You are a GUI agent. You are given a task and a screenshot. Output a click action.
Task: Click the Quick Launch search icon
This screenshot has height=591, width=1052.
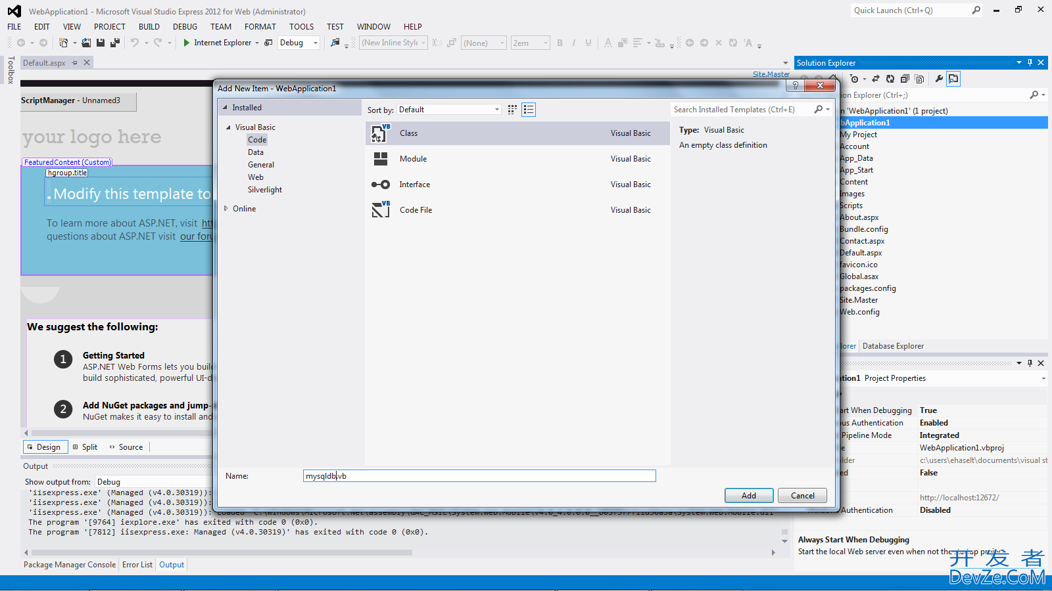pos(976,10)
